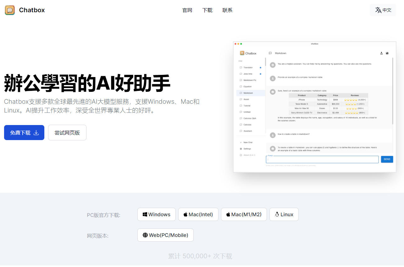Image resolution: width=404 pixels, height=267 pixels.
Task: Click the Tesla Model S table cell
Action: [x=302, y=104]
